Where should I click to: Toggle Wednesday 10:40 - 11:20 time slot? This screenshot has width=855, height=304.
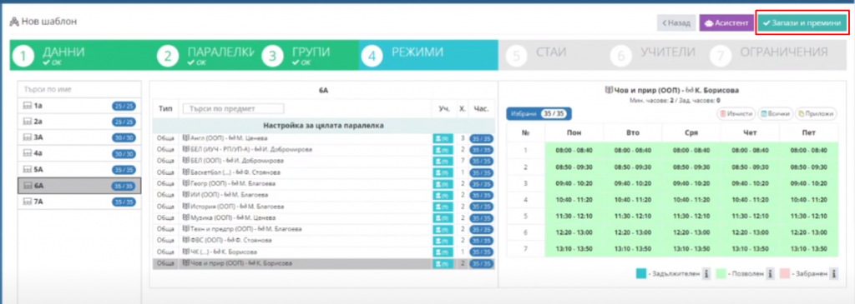[x=691, y=200]
